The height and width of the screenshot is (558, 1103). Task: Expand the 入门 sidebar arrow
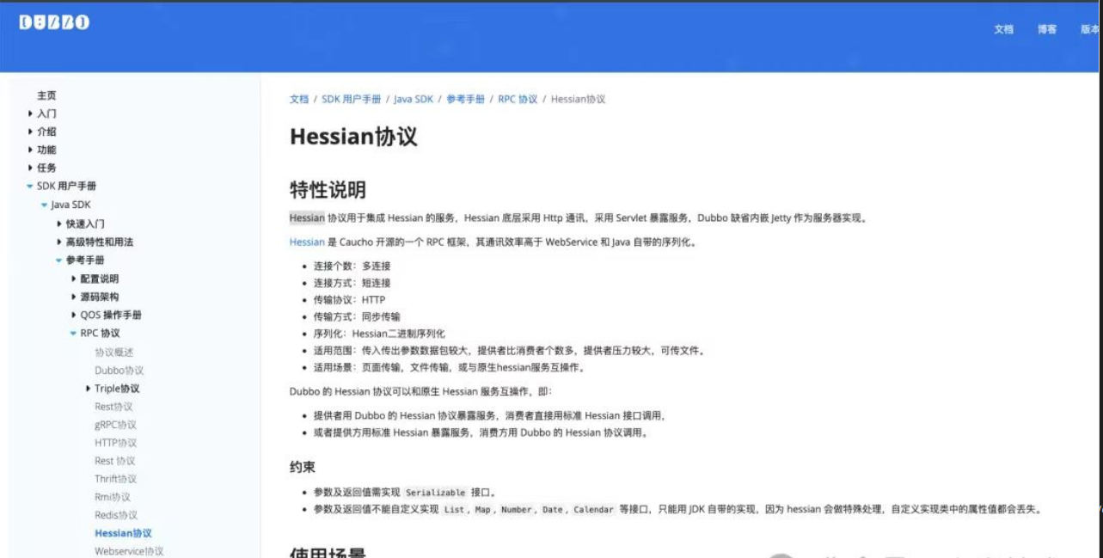coord(31,113)
